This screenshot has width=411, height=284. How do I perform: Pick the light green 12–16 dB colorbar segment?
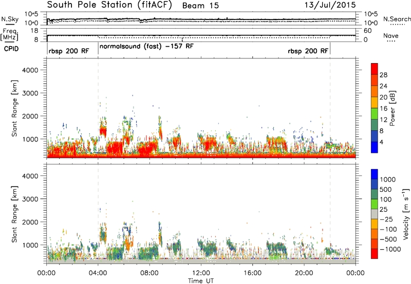[x=375, y=114]
